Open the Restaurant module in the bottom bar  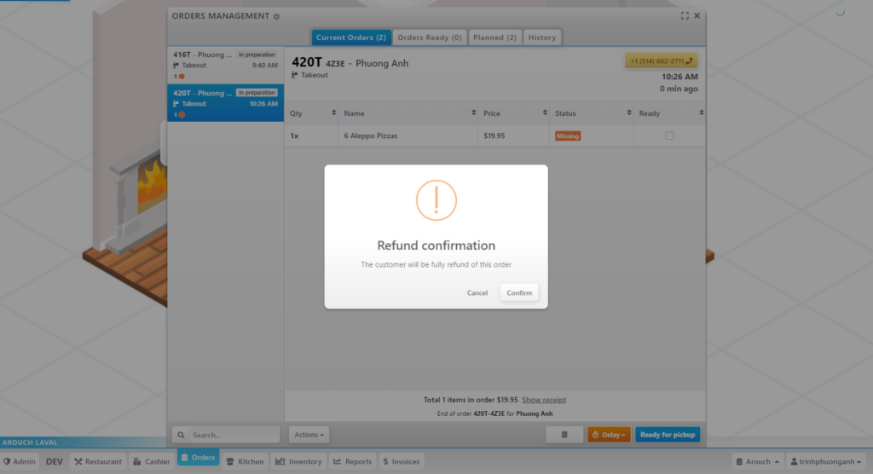(98, 461)
